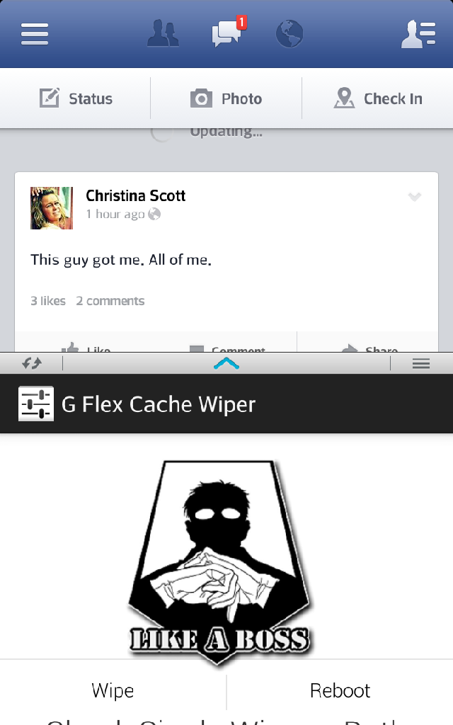The image size is (453, 725).
Task: View the 2 comments on post
Action: point(110,301)
